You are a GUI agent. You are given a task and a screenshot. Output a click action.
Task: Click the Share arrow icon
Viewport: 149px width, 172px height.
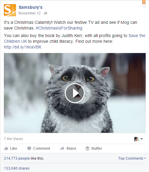coord(62,149)
